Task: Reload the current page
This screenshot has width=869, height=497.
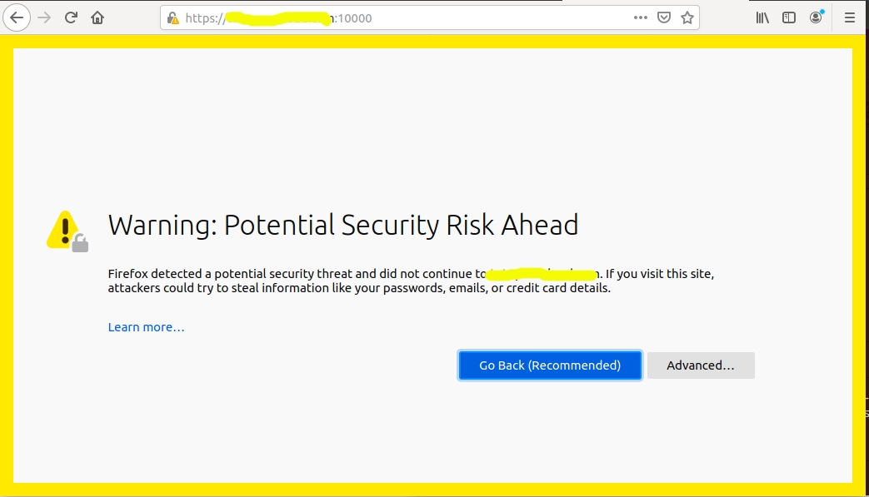Action: (71, 17)
